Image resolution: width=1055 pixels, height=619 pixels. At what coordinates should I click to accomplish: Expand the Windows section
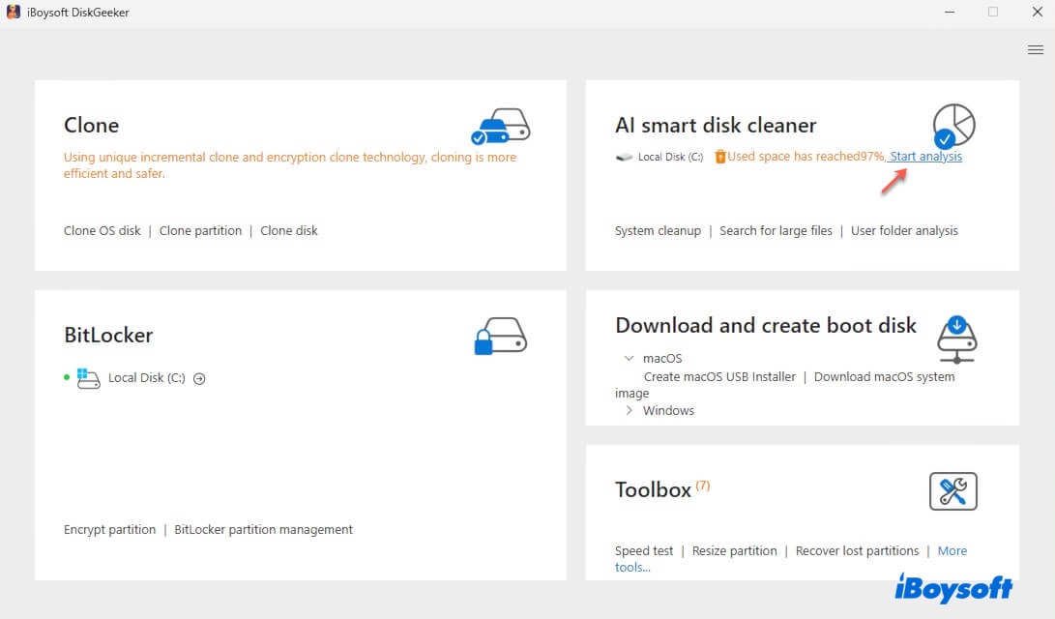(x=629, y=410)
